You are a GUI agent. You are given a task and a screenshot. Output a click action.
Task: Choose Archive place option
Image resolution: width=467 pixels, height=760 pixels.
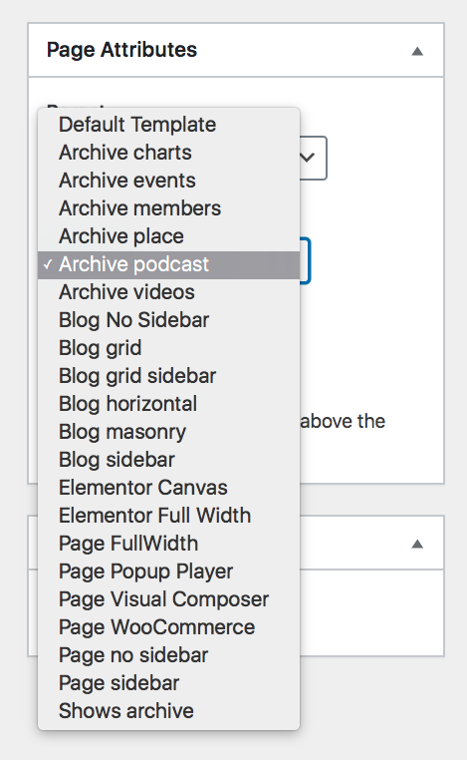point(168,236)
